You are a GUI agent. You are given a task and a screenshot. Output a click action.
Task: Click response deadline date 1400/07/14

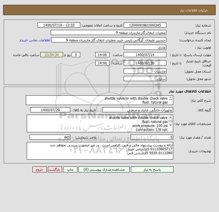point(145,55)
